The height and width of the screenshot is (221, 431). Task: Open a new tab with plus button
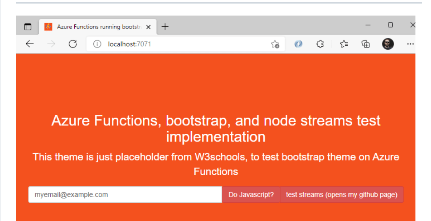click(165, 27)
